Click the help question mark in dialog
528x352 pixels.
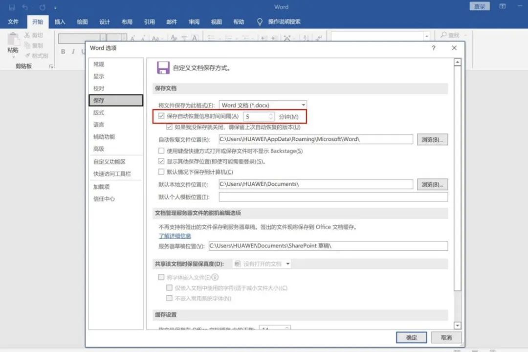pos(434,48)
